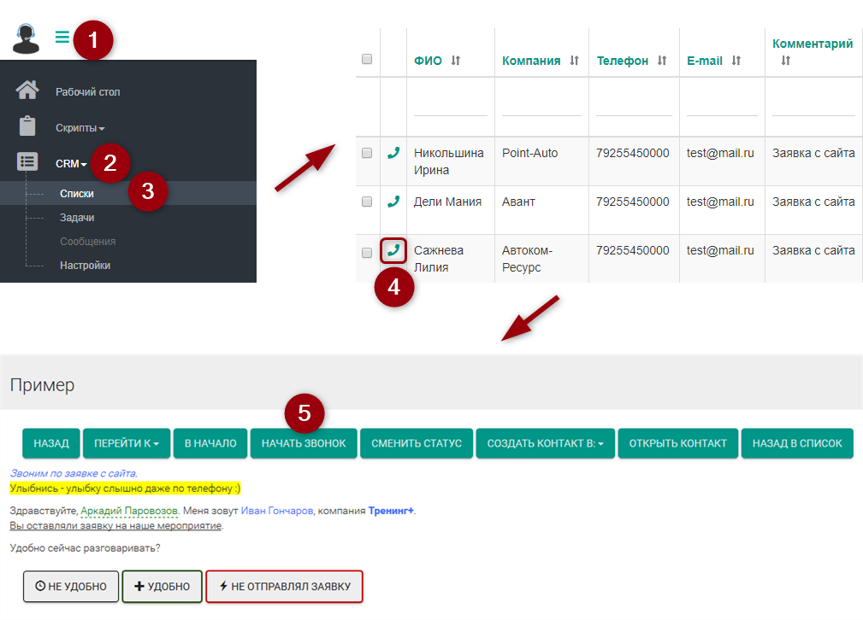Sort table by ФИО column arrows
The width and height of the screenshot is (863, 620).
[x=456, y=61]
